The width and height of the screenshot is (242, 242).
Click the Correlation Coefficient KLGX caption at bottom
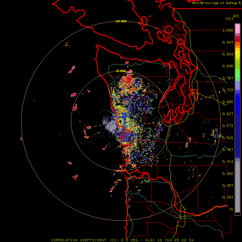(x=122, y=240)
